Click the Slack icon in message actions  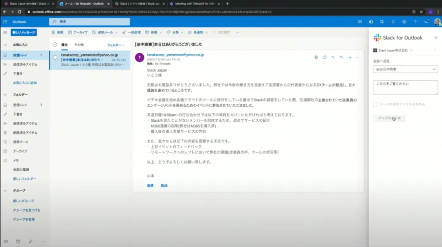316,57
